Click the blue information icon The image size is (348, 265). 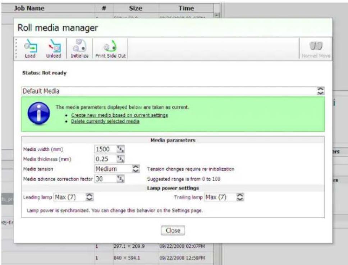tap(38, 114)
